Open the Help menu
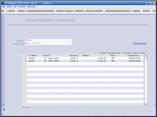The width and height of the screenshot is (157, 117). click(3, 7)
